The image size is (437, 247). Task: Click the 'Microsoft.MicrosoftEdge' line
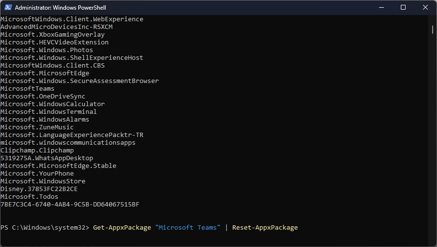(45, 73)
